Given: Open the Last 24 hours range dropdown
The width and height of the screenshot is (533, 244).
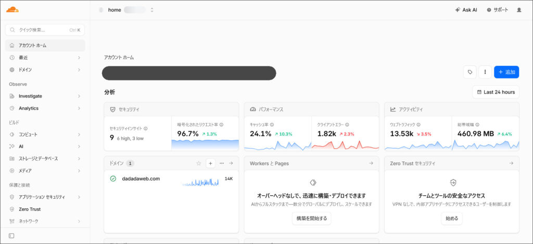Looking at the screenshot, I should click(496, 92).
